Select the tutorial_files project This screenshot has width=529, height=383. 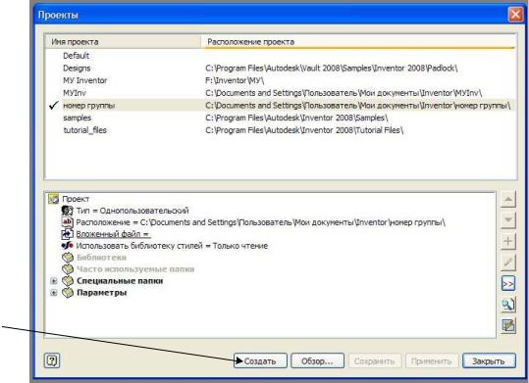(x=85, y=130)
